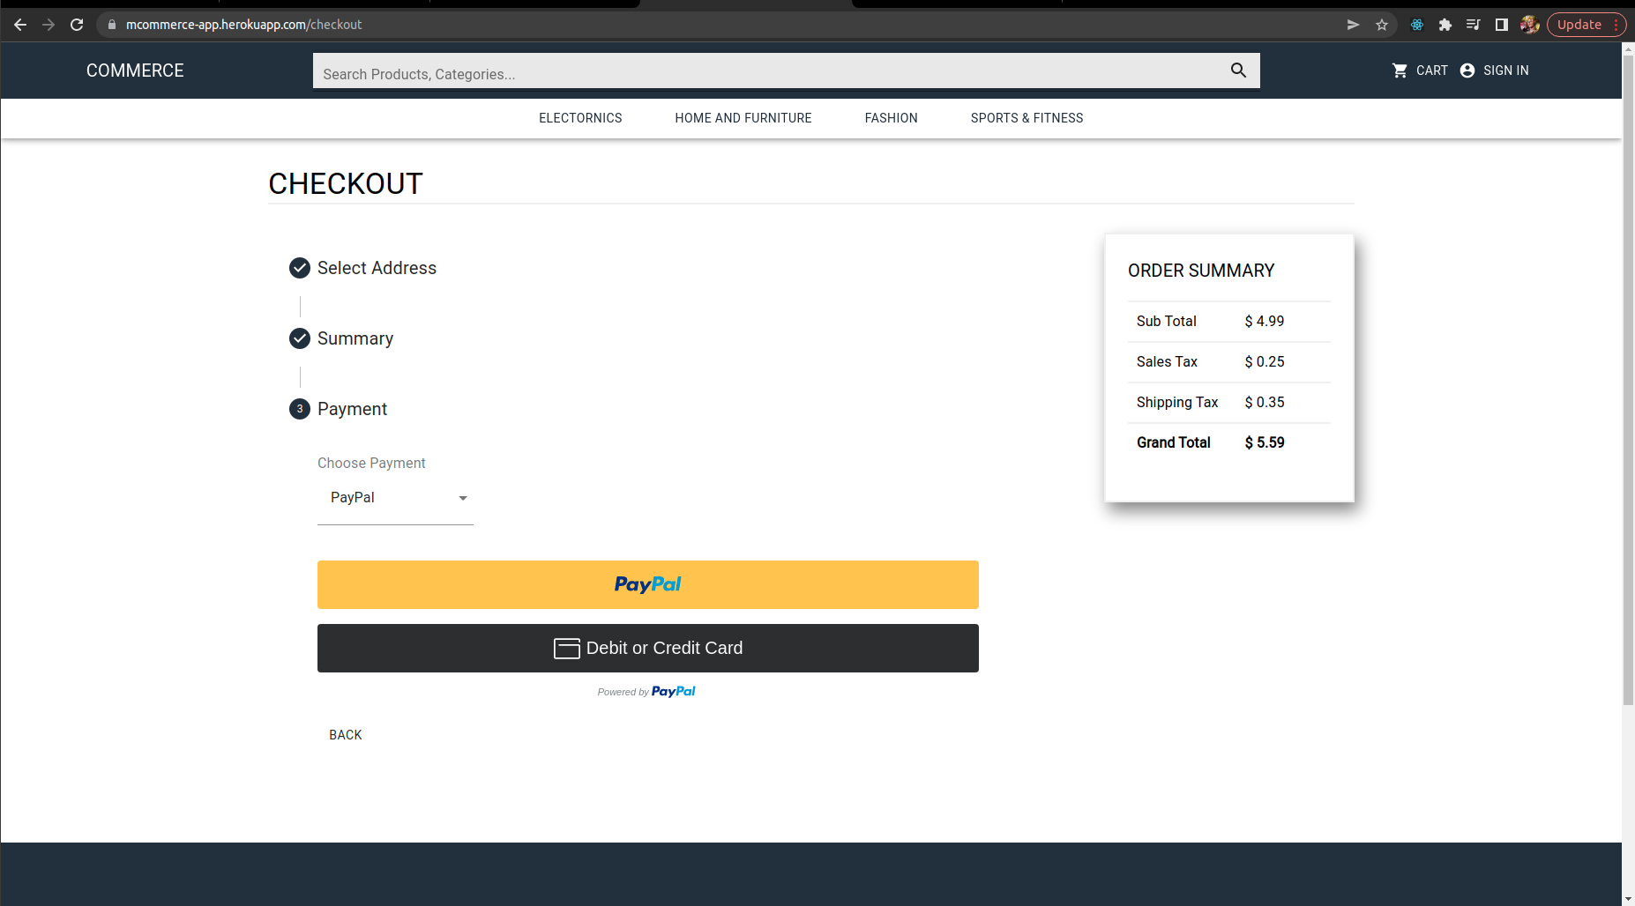Open the FASHION category

pos(891,118)
